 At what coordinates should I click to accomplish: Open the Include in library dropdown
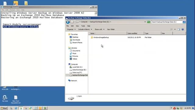85,29
